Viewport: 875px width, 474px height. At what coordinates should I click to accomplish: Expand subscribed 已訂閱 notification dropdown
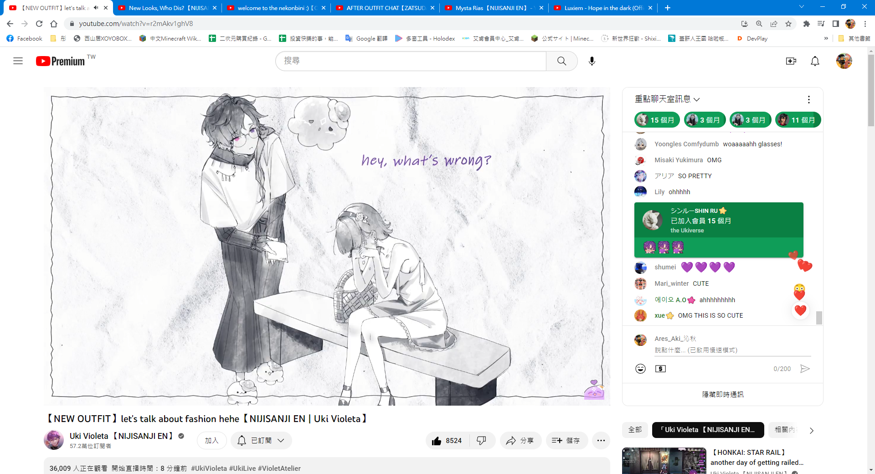click(x=261, y=441)
